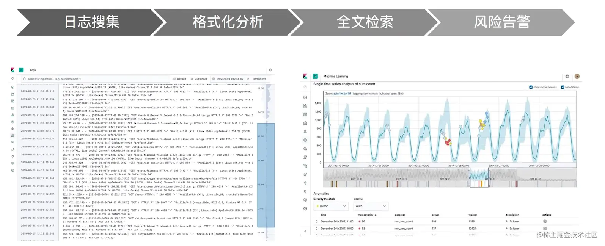Open Maps in Machine Learning window sidebar

[x=305, y=132]
